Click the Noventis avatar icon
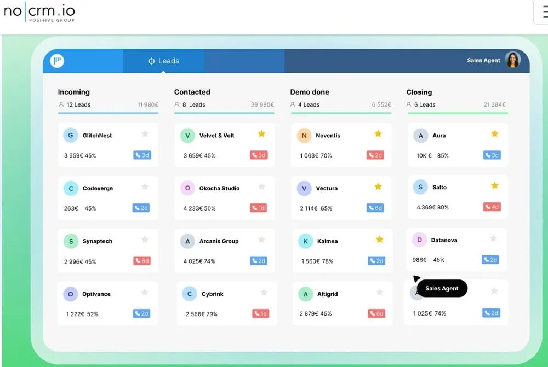The height and width of the screenshot is (367, 548). [305, 135]
